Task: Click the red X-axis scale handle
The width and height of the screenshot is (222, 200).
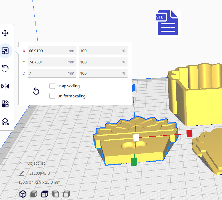Action: (x=189, y=133)
